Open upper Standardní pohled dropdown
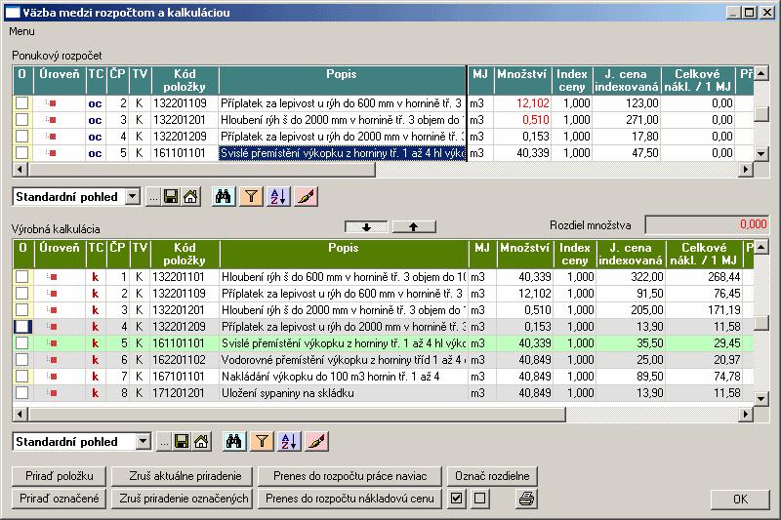 [x=132, y=196]
